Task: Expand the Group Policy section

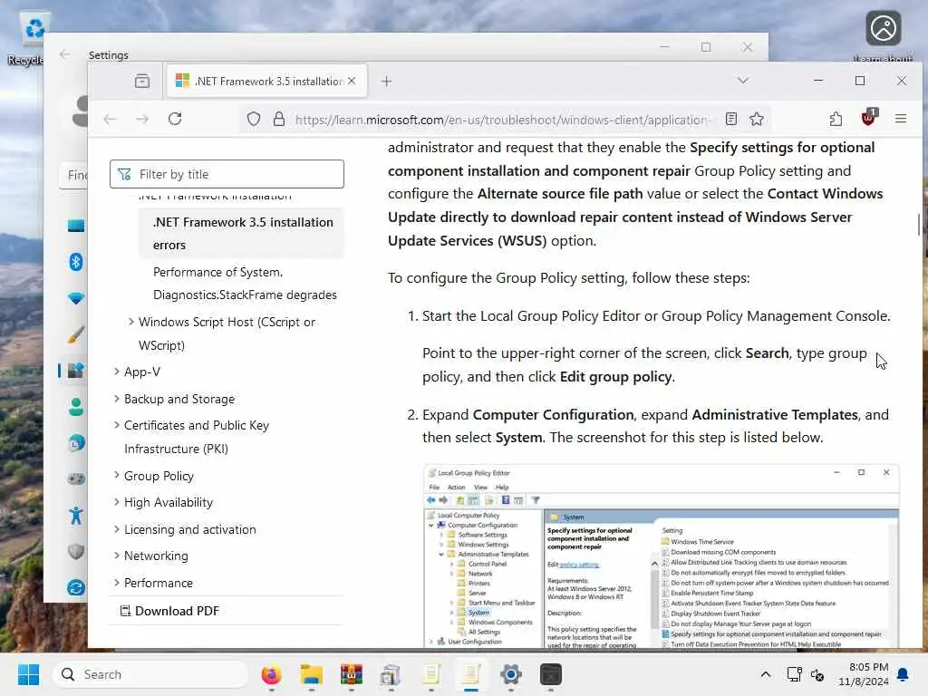Action: click(117, 476)
